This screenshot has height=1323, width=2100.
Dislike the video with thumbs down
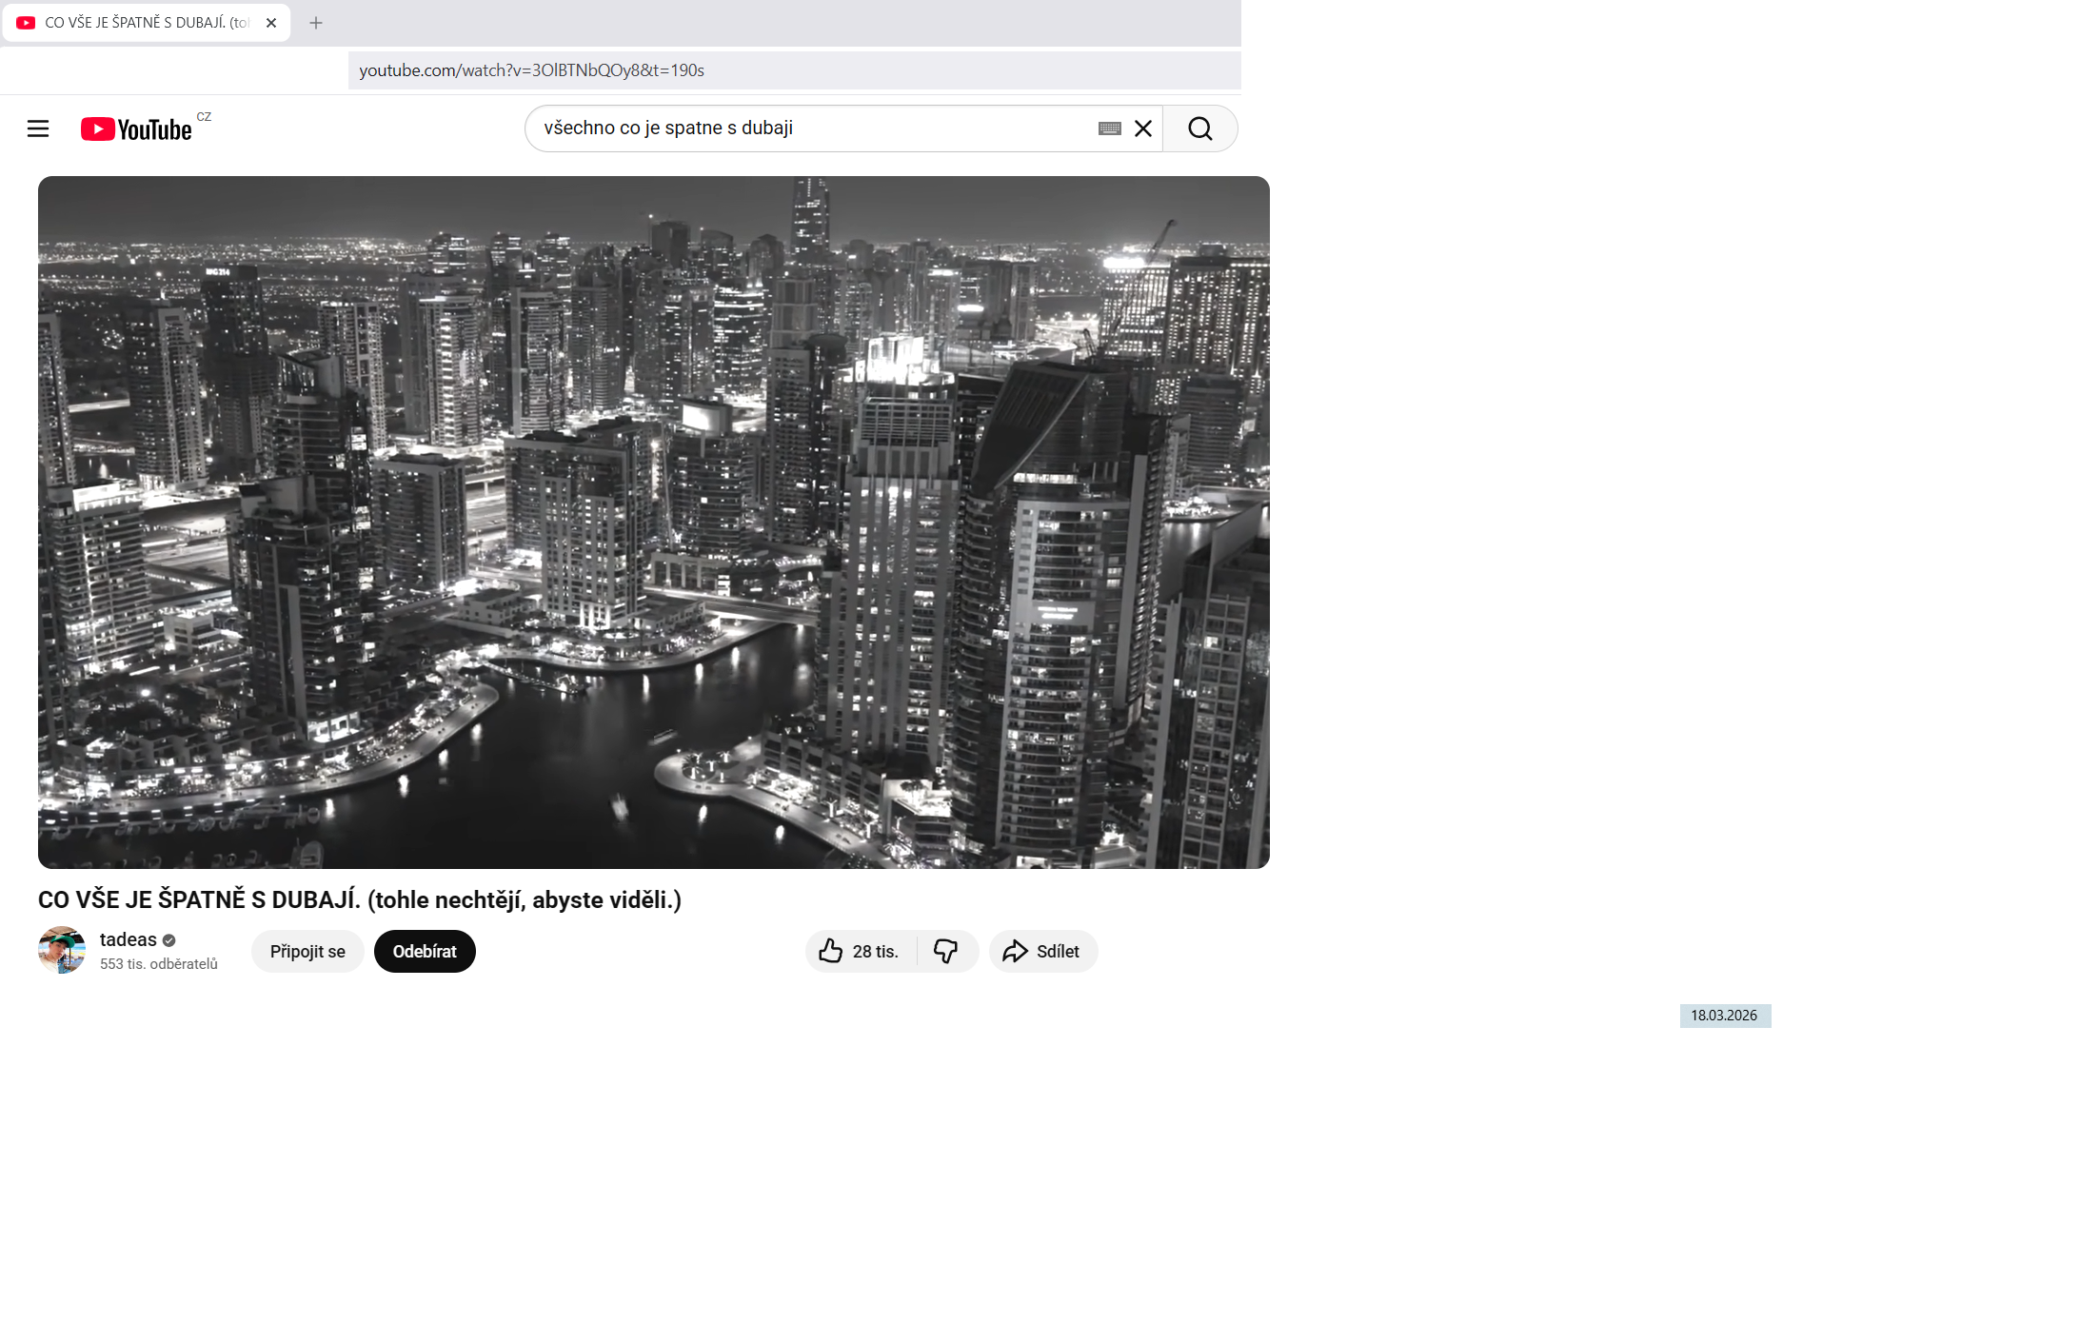click(x=945, y=951)
